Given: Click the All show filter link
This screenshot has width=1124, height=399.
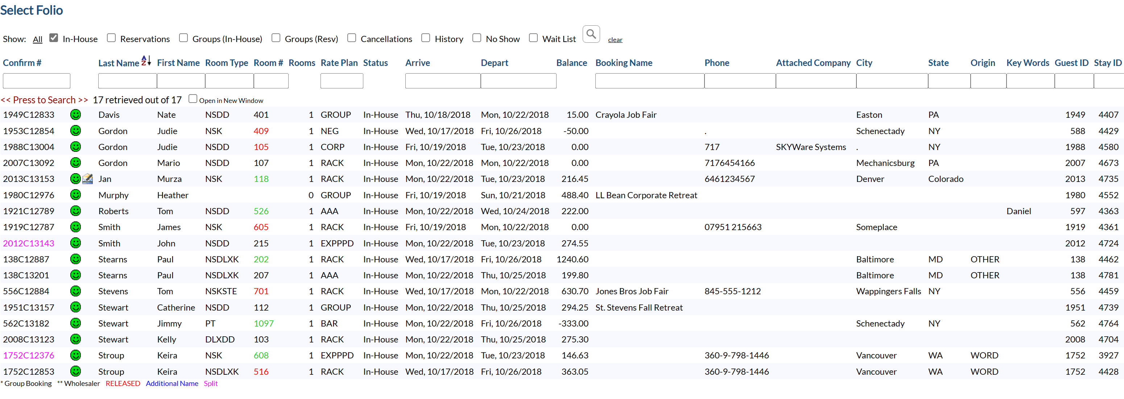Looking at the screenshot, I should click(37, 39).
